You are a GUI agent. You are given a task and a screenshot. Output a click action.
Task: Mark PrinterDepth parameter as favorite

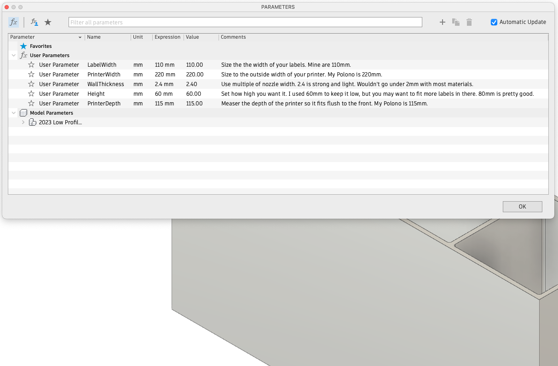click(x=31, y=104)
